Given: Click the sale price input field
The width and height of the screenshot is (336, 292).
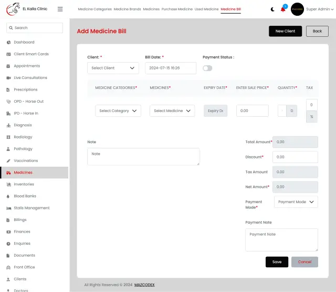Looking at the screenshot, I should tap(253, 111).
